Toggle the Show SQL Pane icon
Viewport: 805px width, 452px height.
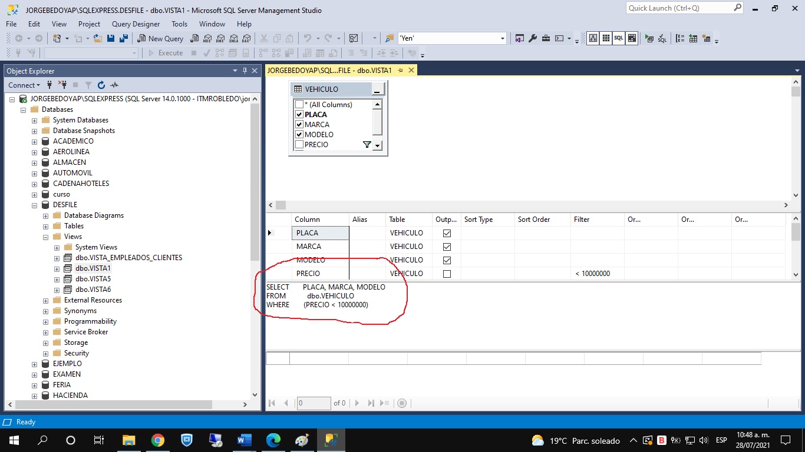(x=618, y=38)
